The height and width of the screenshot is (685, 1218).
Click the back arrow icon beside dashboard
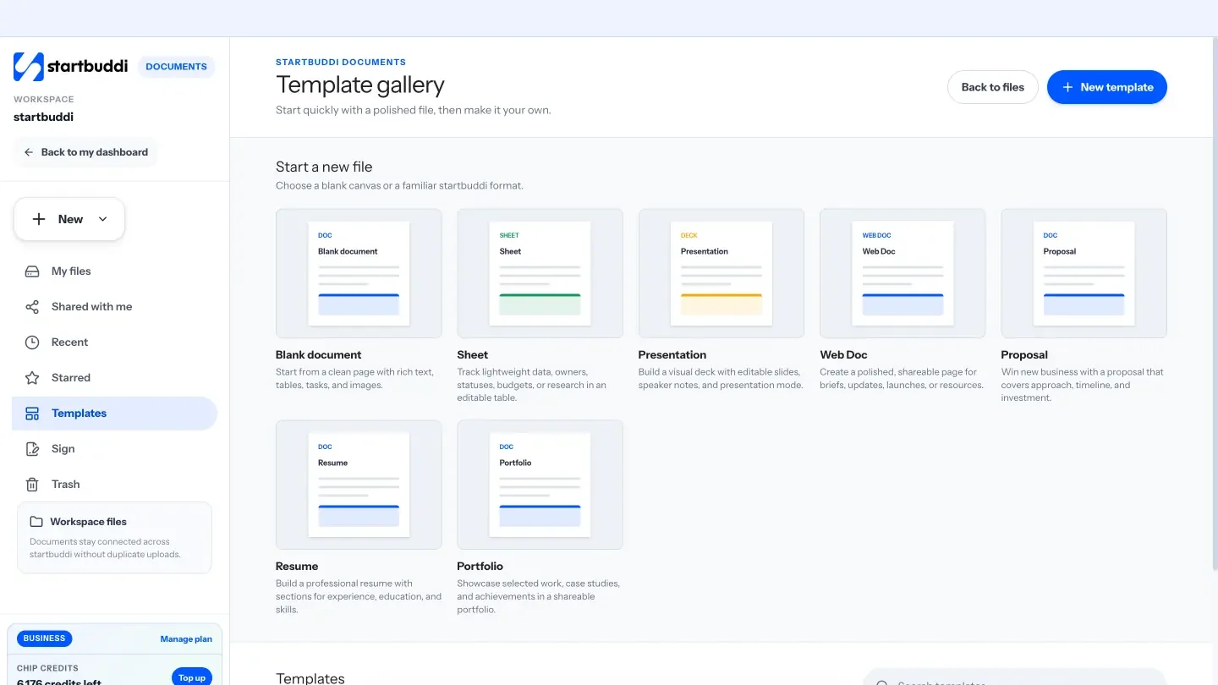tap(29, 152)
